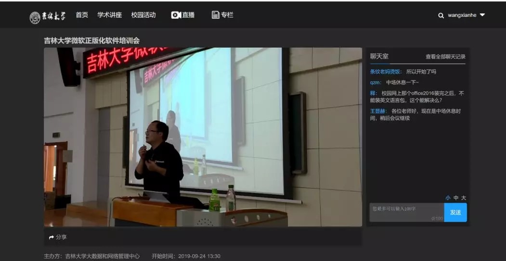Click the live video player area
Screen dimensions: 506x261
203,137
